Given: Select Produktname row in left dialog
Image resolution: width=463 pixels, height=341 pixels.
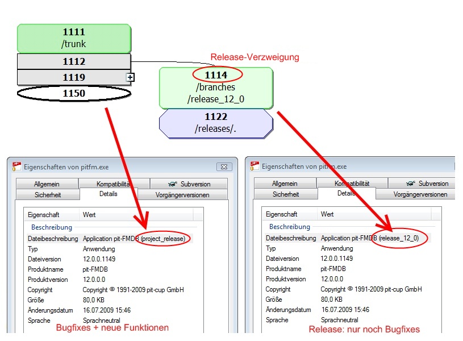Looking at the screenshot, I should coord(109,269).
